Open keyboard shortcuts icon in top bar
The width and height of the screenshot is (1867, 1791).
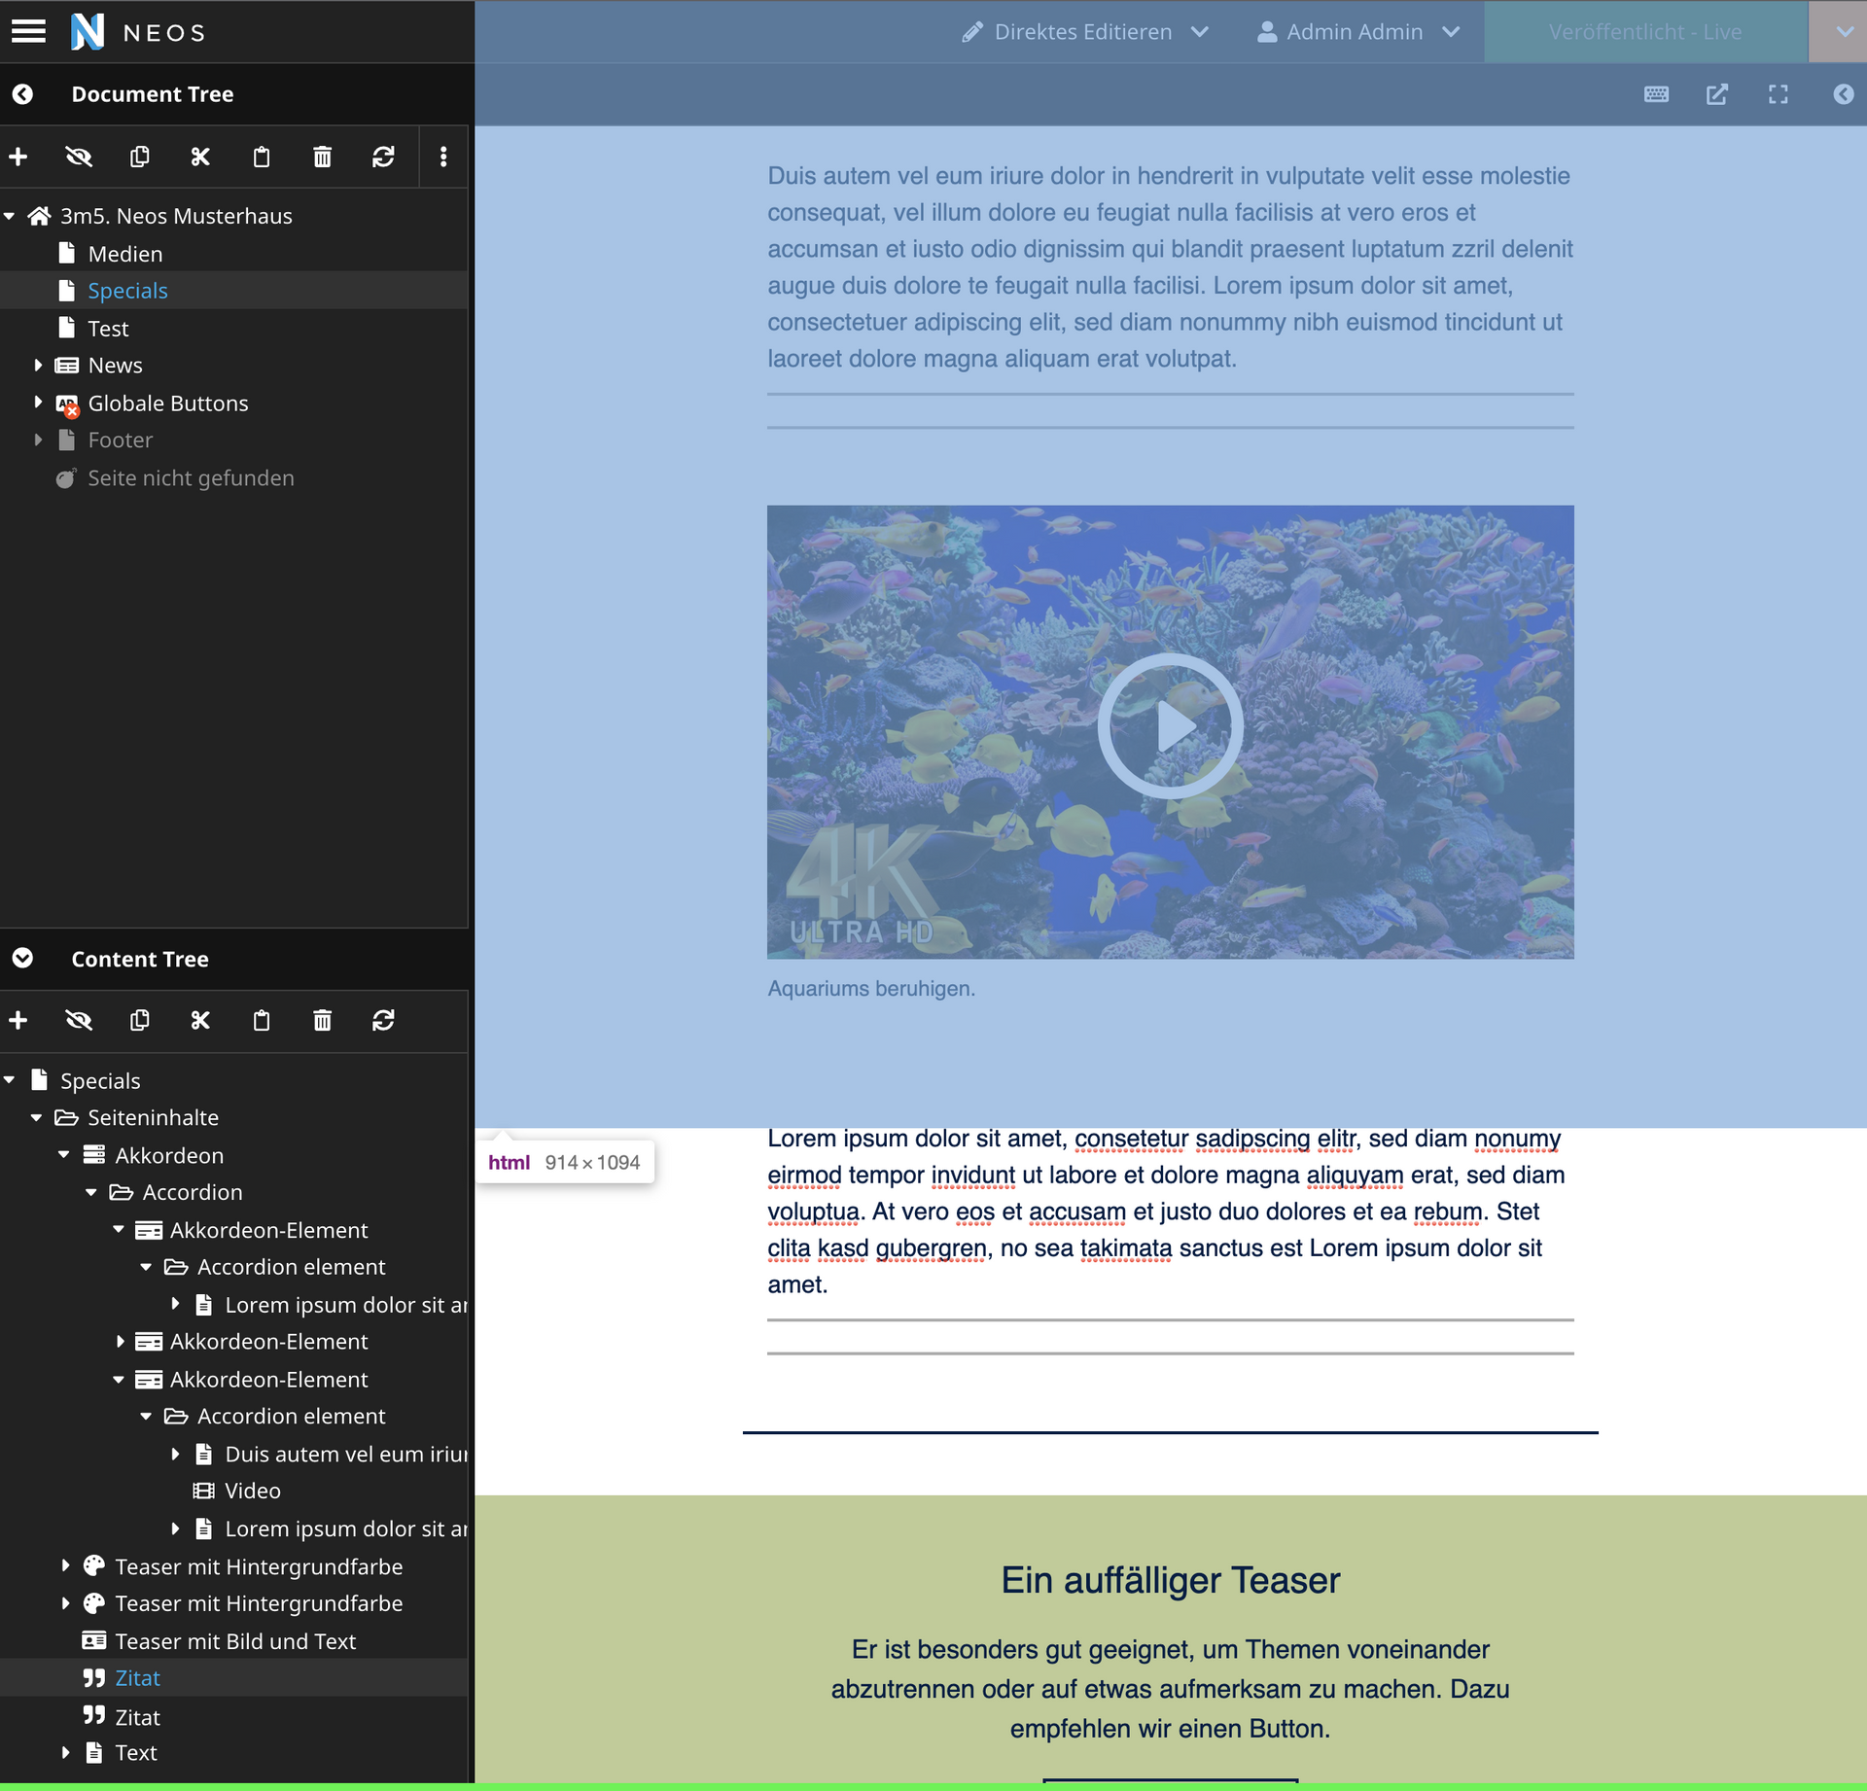tap(1656, 94)
